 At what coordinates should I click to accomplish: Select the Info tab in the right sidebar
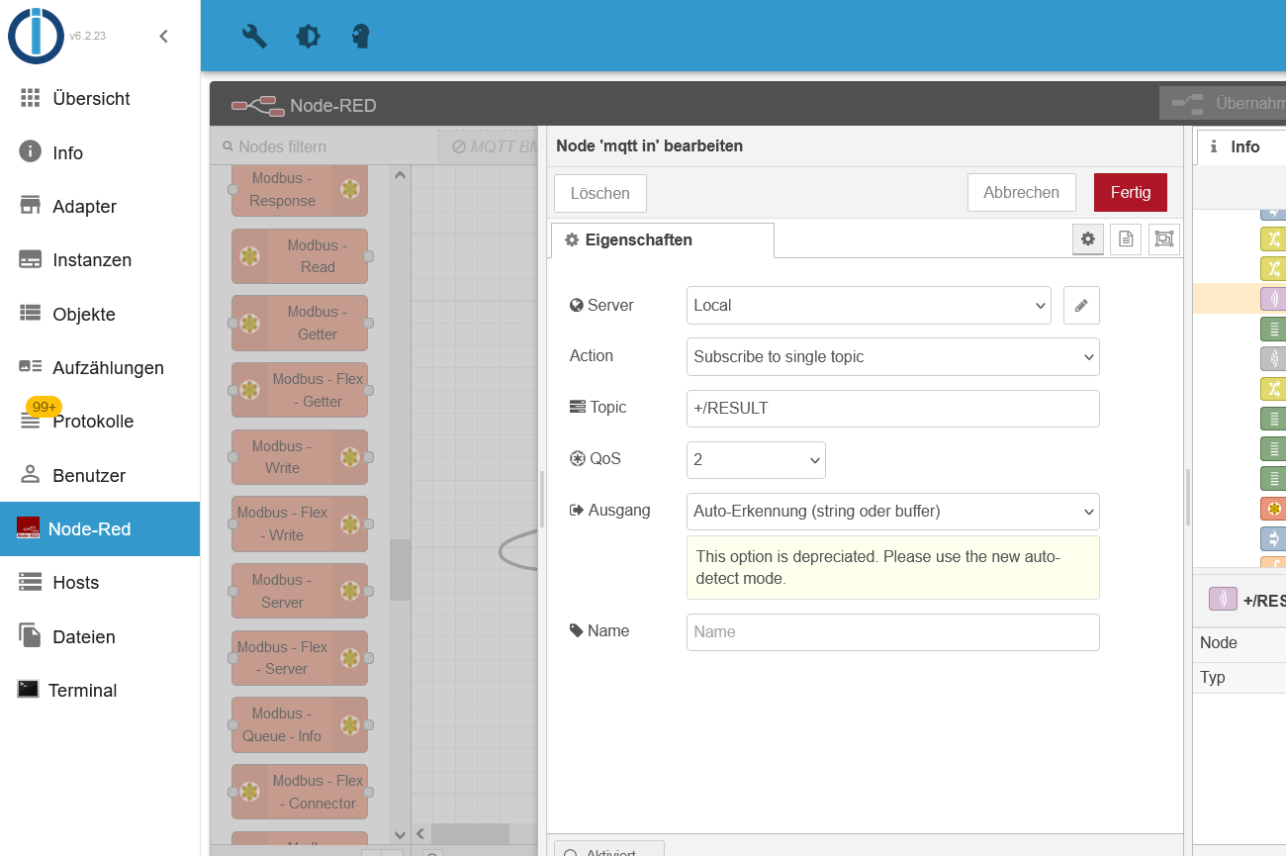point(1241,146)
